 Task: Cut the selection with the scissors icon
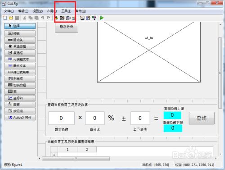(x=25, y=18)
